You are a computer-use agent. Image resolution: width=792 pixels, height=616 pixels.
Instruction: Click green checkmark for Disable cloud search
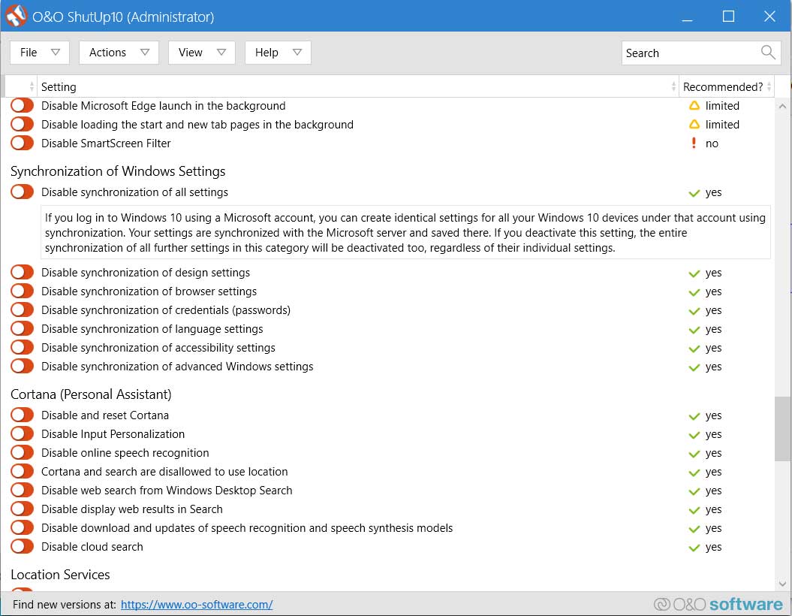[694, 548]
